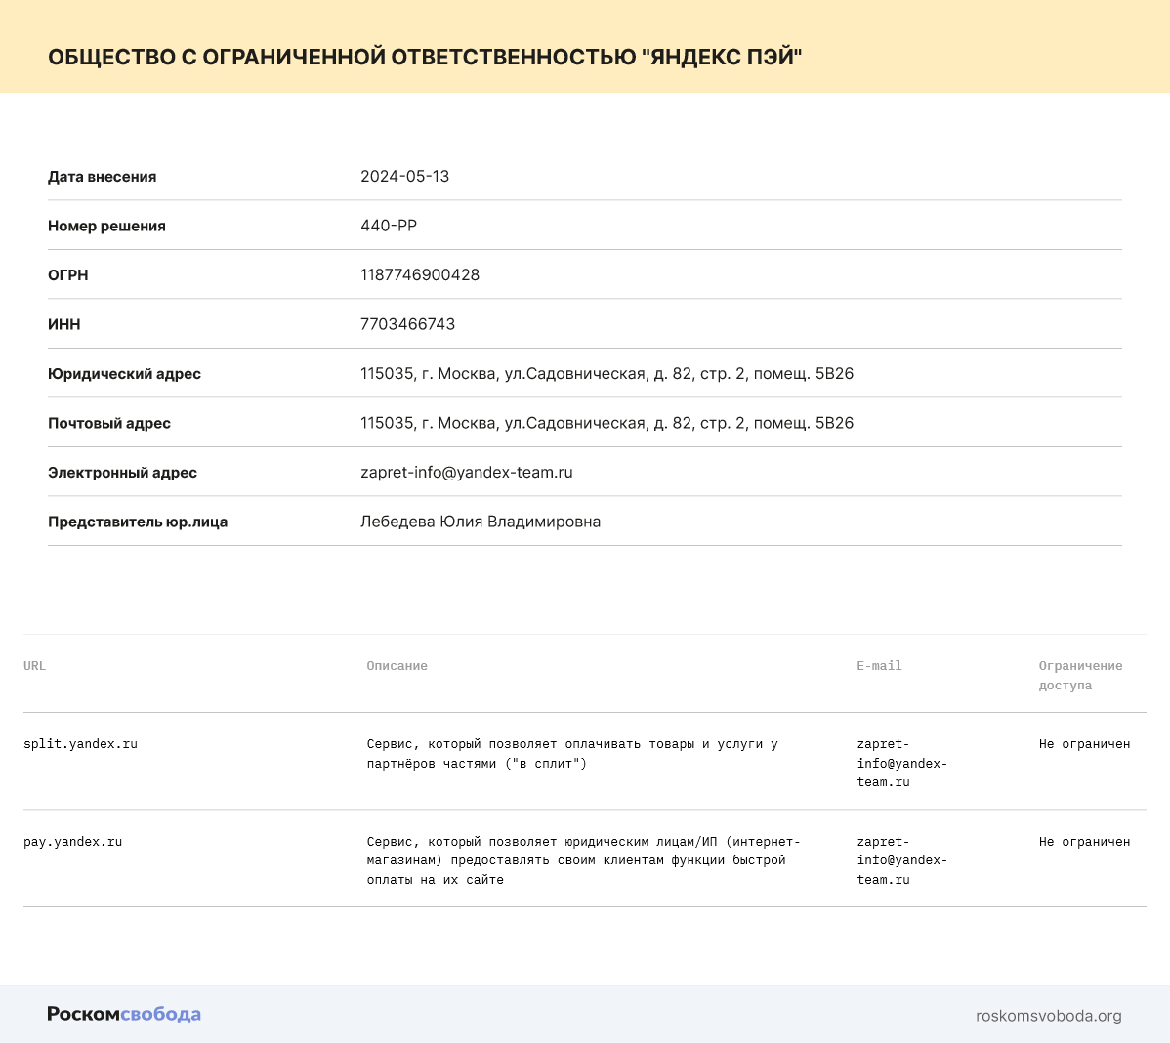Select decision number 440-РР
This screenshot has height=1043, width=1170.
(388, 226)
